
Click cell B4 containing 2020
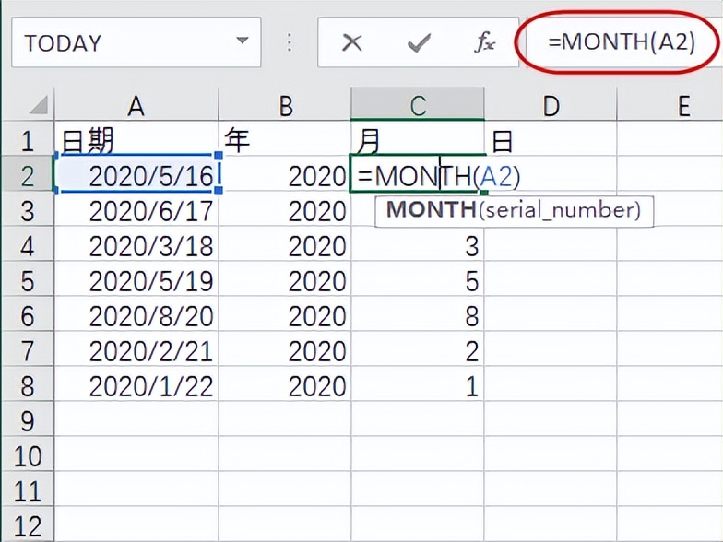[285, 246]
